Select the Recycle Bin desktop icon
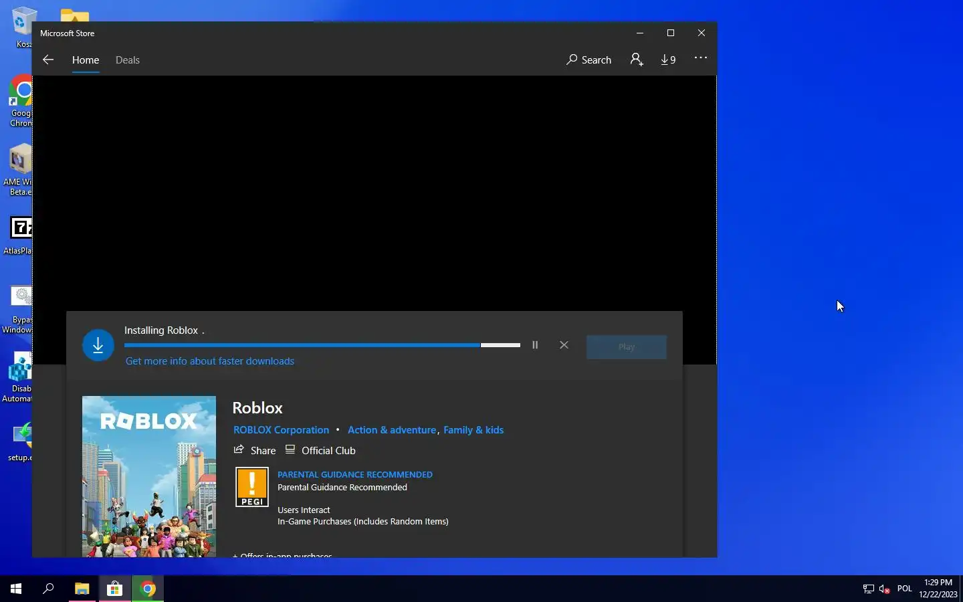 click(23, 27)
